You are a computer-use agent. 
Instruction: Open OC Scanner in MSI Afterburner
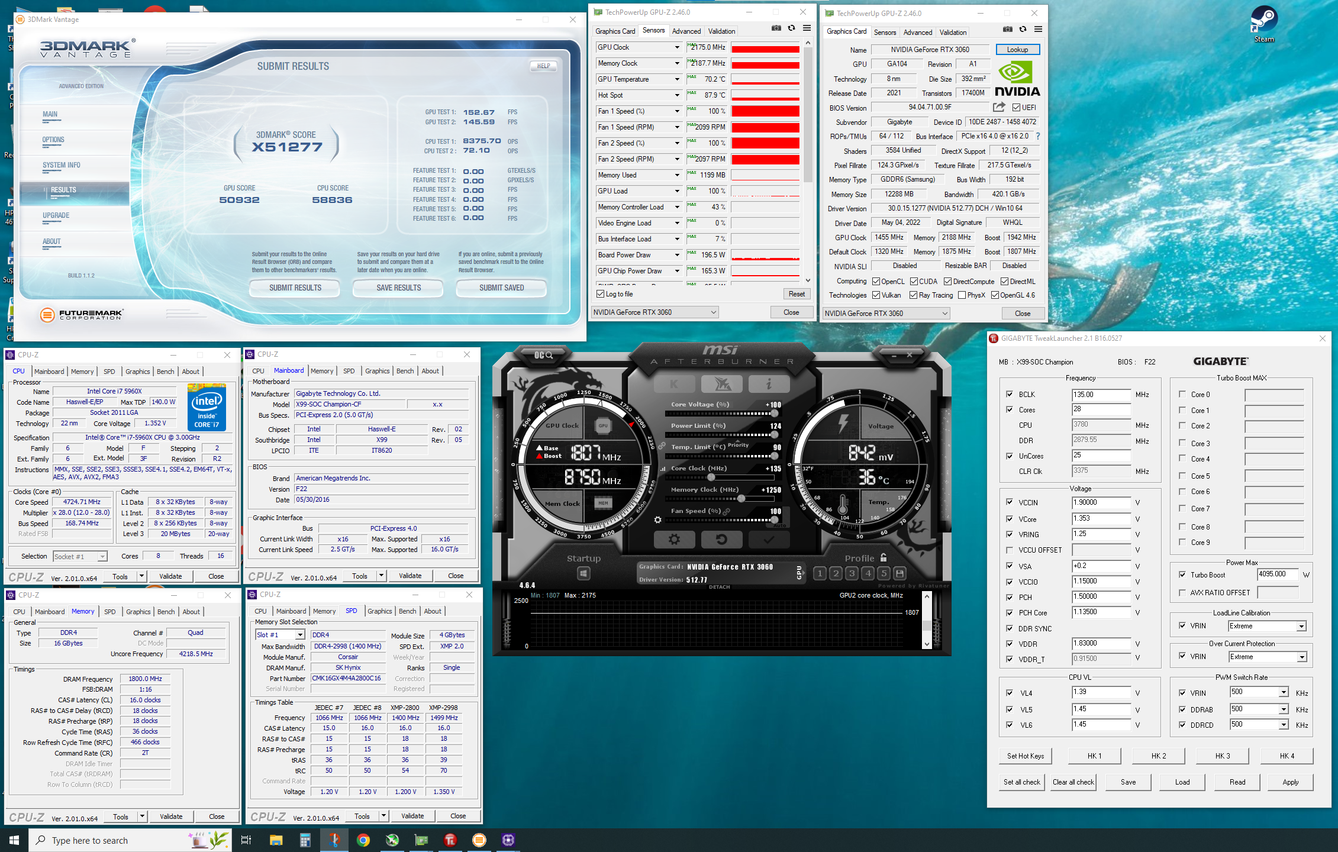tap(543, 355)
